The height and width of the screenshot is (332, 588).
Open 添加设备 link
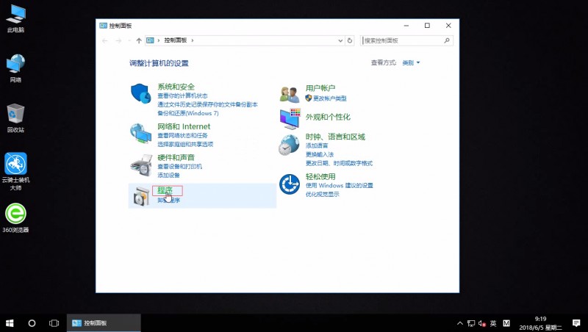pyautogui.click(x=168, y=175)
